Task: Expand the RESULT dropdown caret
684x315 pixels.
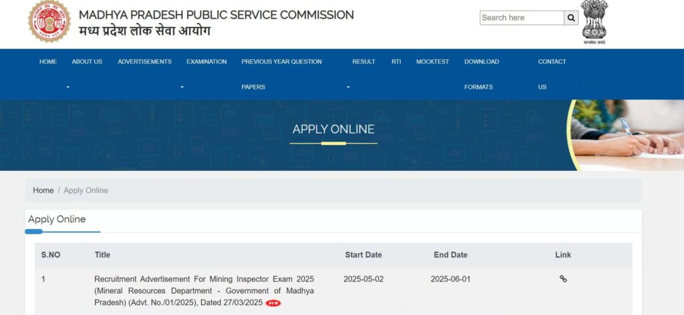Action: pos(348,87)
